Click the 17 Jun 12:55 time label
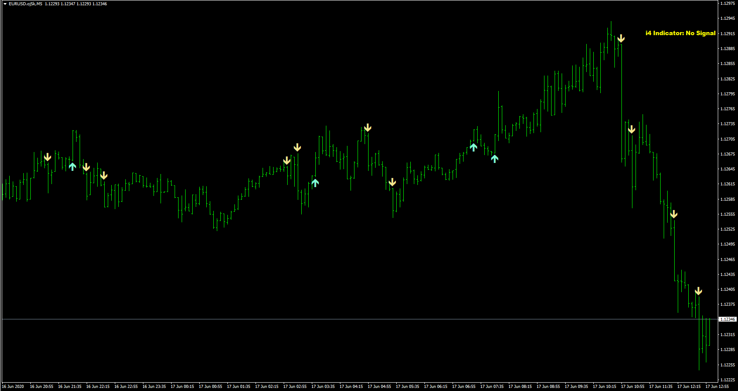The height and width of the screenshot is (391, 738). coord(717,387)
